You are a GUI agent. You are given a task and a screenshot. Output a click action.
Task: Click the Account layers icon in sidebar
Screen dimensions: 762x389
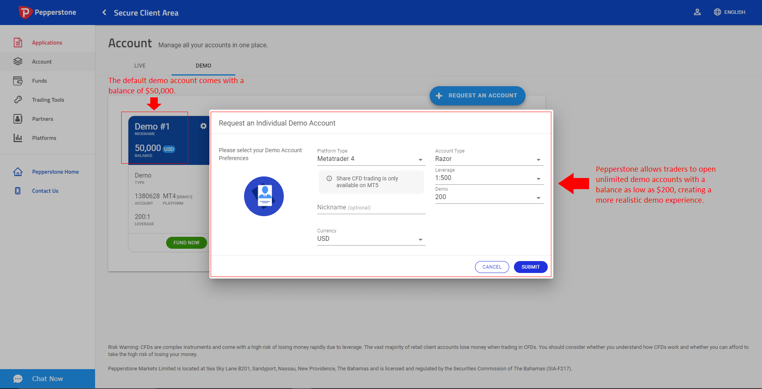pos(18,62)
